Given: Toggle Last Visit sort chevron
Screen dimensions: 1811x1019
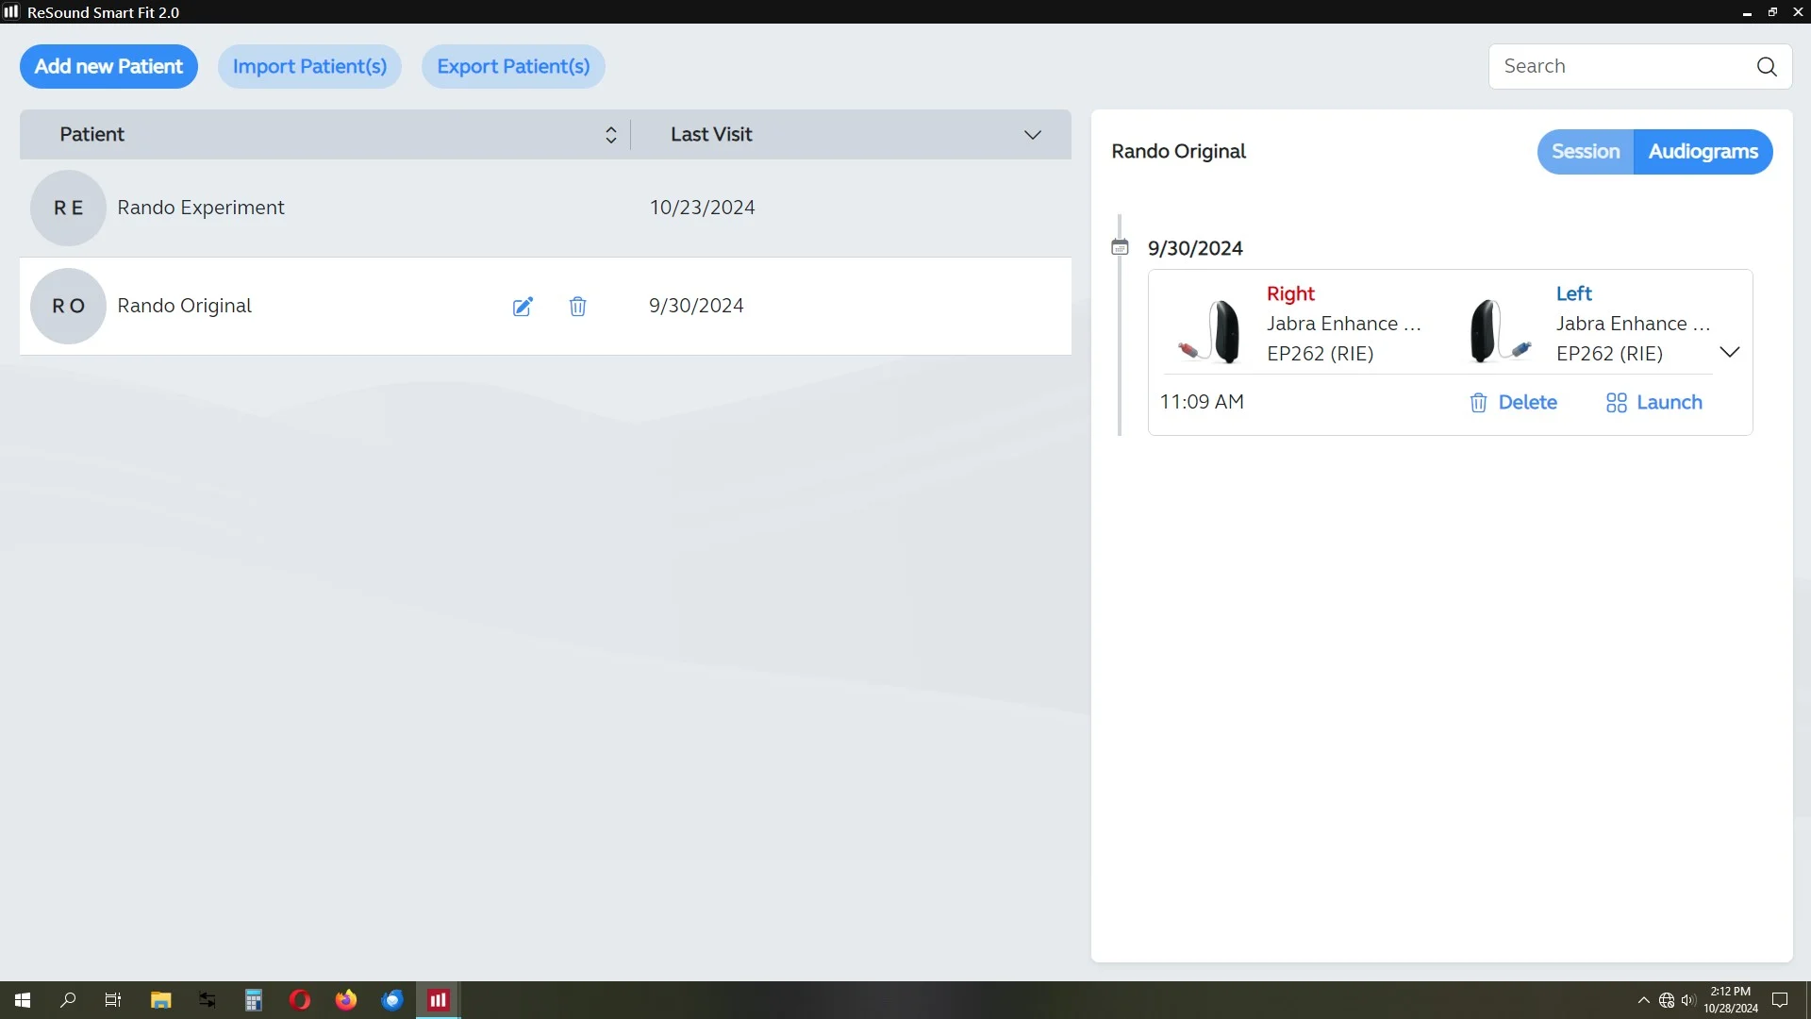Looking at the screenshot, I should coord(1033,135).
